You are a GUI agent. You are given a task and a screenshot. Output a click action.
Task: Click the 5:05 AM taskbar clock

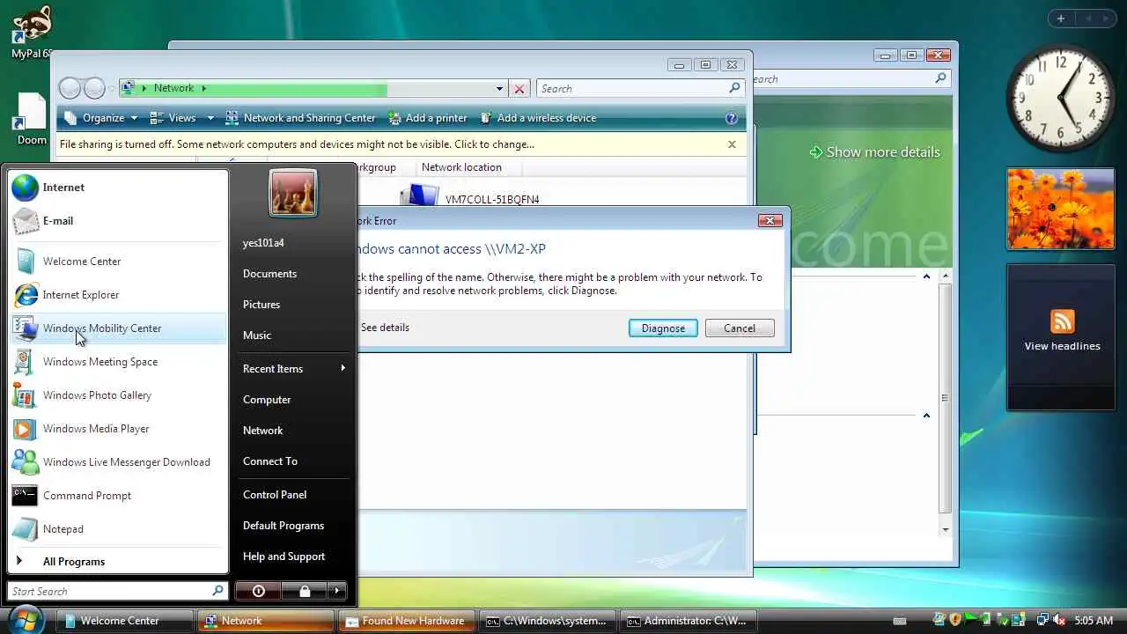coord(1094,621)
